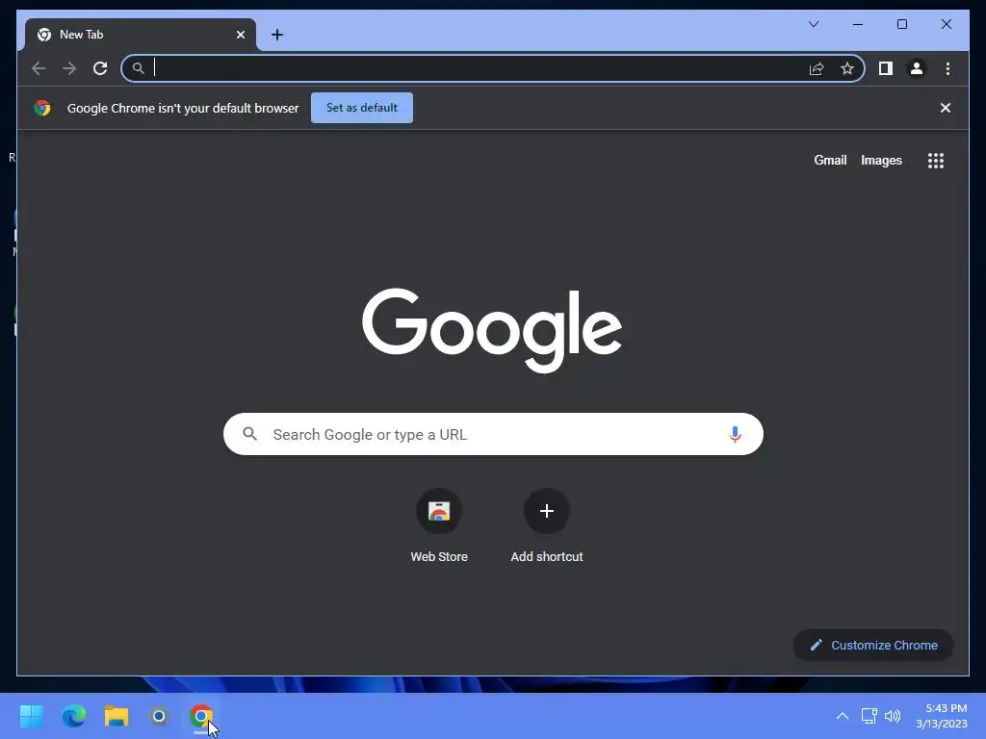Open clock showing 5:43 PM

tap(942, 716)
